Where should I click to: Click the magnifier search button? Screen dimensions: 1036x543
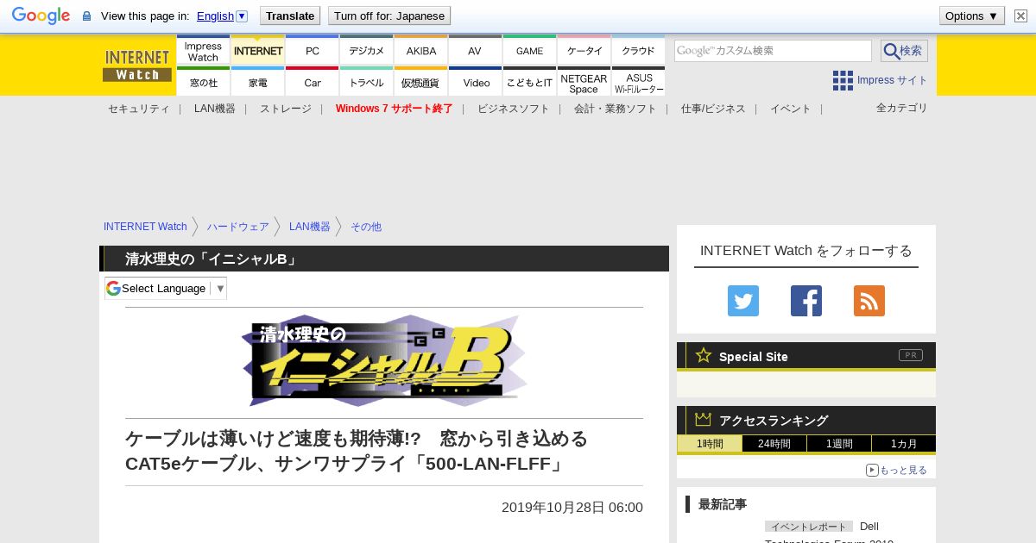click(x=904, y=51)
